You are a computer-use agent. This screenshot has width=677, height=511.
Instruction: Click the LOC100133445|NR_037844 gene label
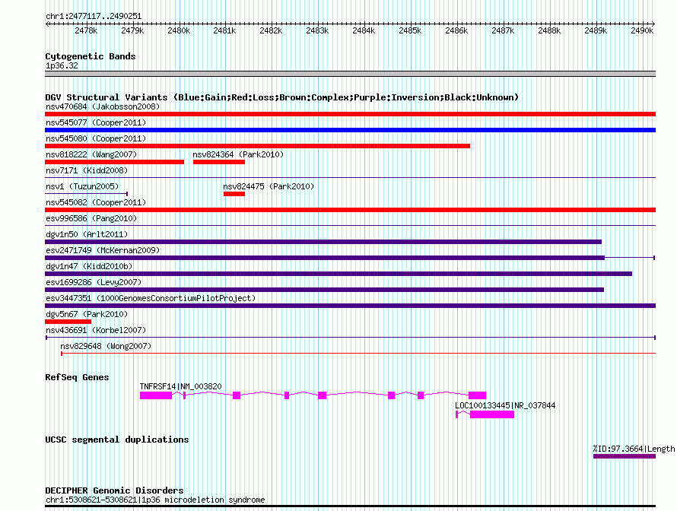pyautogui.click(x=505, y=405)
